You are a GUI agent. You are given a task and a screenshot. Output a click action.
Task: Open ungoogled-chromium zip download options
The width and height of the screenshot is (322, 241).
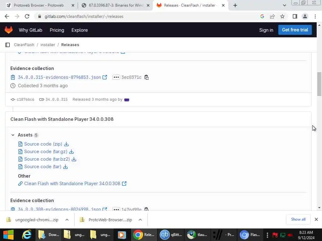pos(67,220)
